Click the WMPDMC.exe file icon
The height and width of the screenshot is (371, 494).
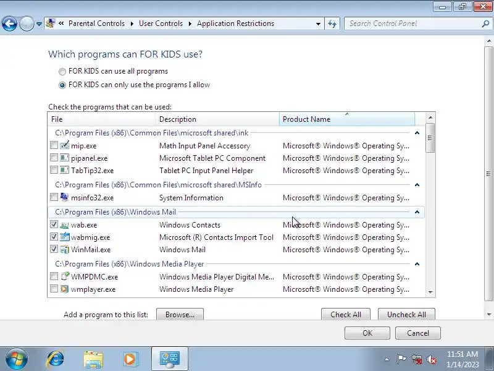click(64, 276)
